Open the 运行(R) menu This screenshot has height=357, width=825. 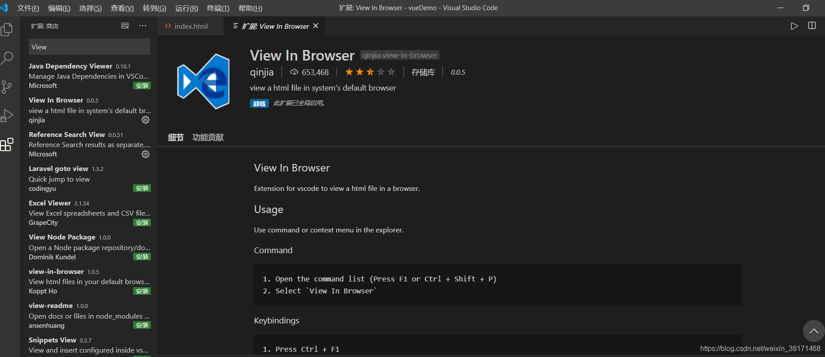point(187,8)
